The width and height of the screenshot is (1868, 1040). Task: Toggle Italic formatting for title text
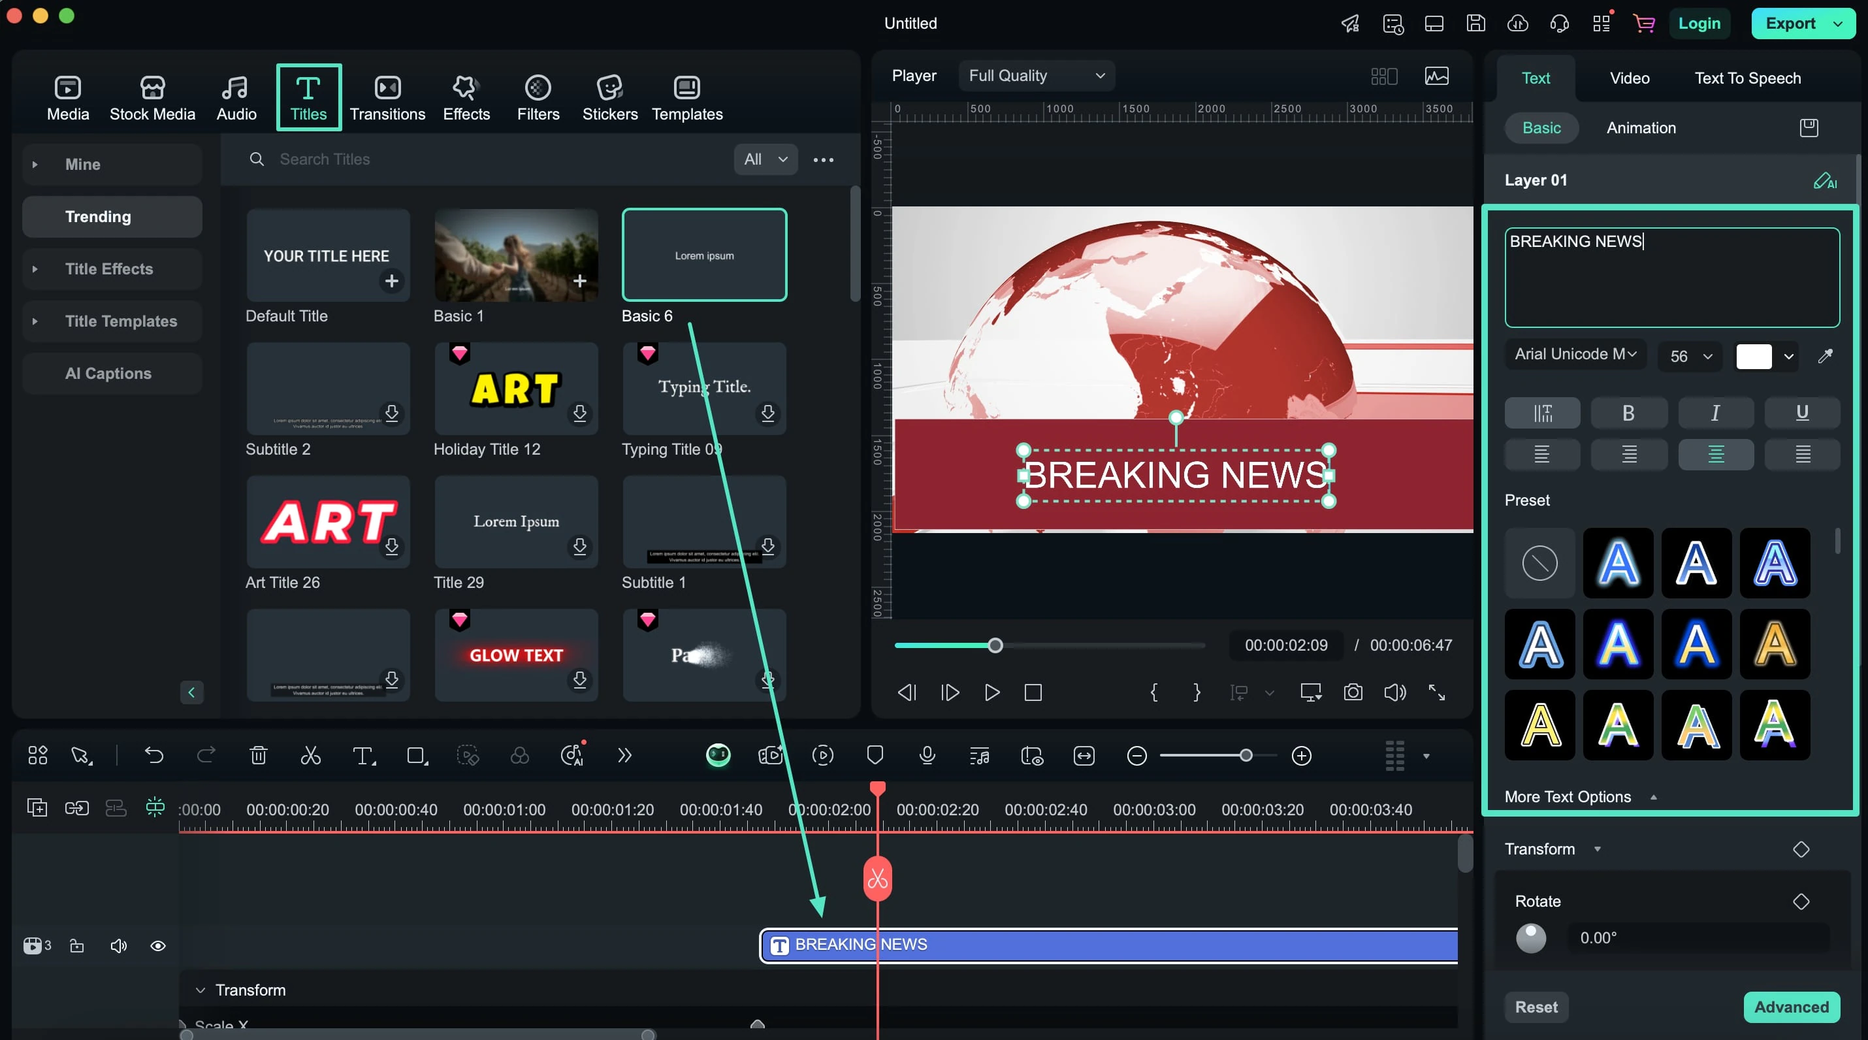[1716, 411]
